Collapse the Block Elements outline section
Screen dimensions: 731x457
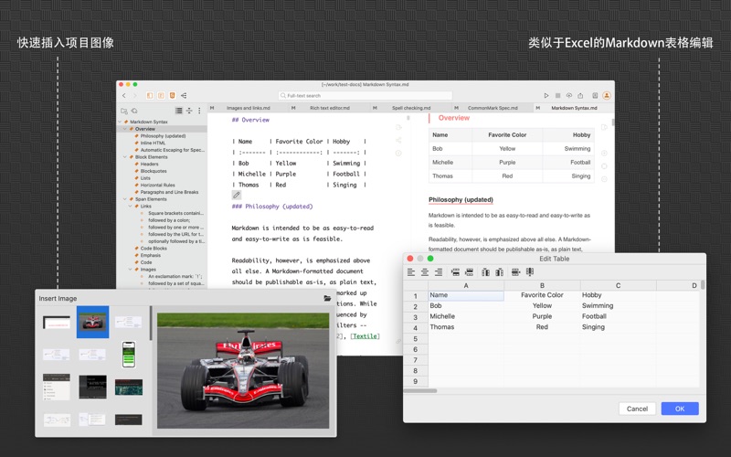tap(125, 157)
